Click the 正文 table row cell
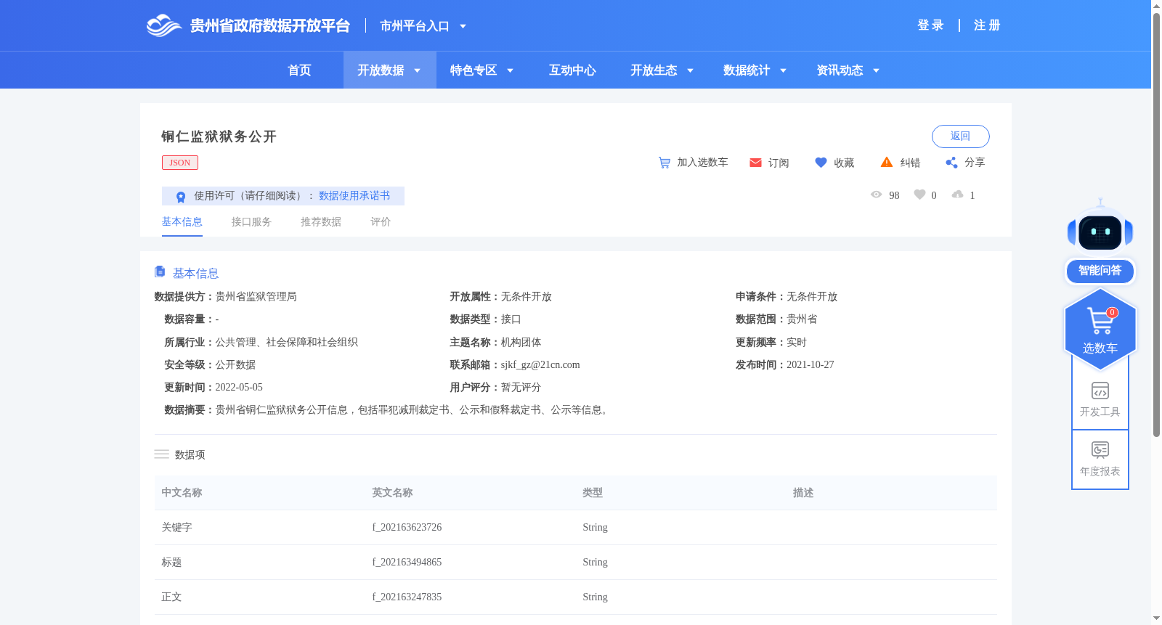Screen dimensions: 1162x625 pos(171,597)
